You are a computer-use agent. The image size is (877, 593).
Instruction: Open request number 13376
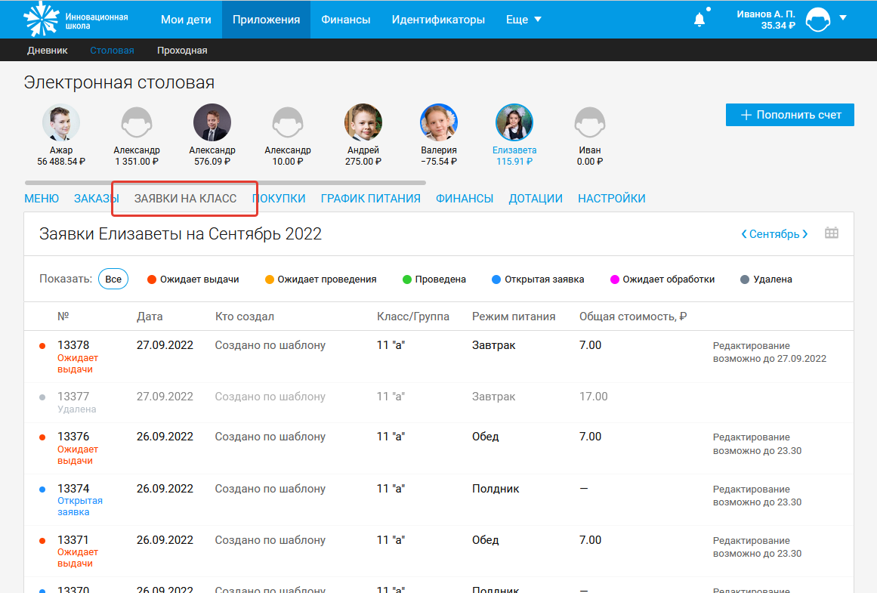73,437
